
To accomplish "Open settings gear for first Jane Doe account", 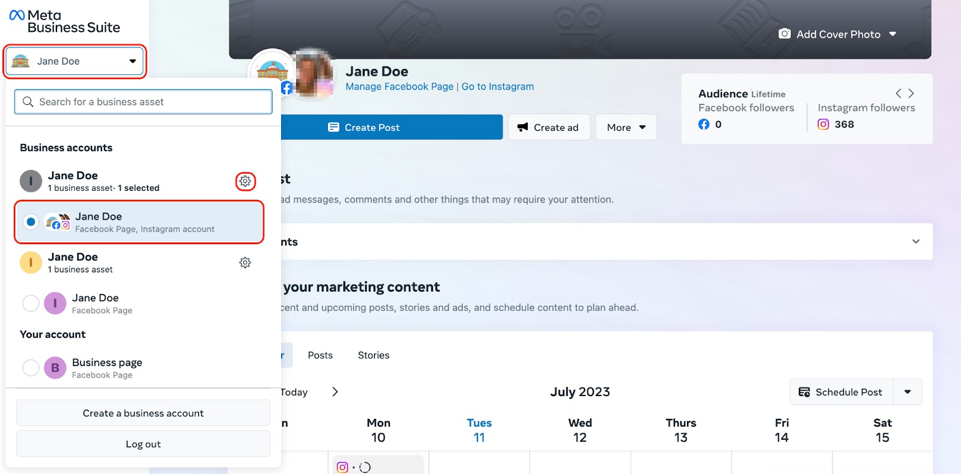I will (x=245, y=181).
